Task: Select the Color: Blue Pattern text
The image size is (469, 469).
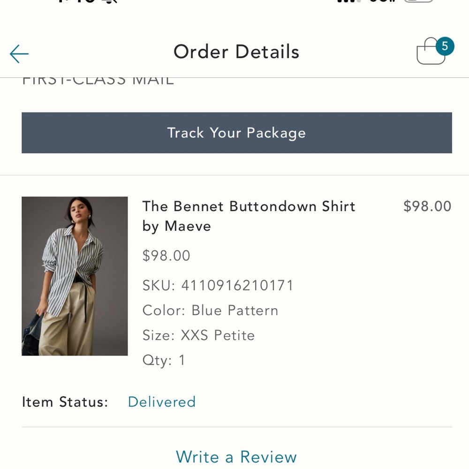Action: [210, 310]
